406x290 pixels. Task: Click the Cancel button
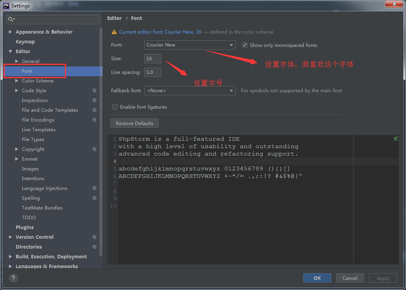pyautogui.click(x=350, y=278)
